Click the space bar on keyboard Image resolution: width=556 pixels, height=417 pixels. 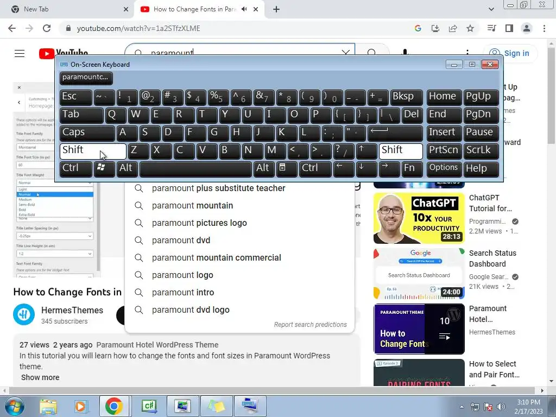tap(195, 168)
